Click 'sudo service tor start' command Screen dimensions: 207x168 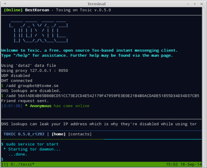pos(32,144)
